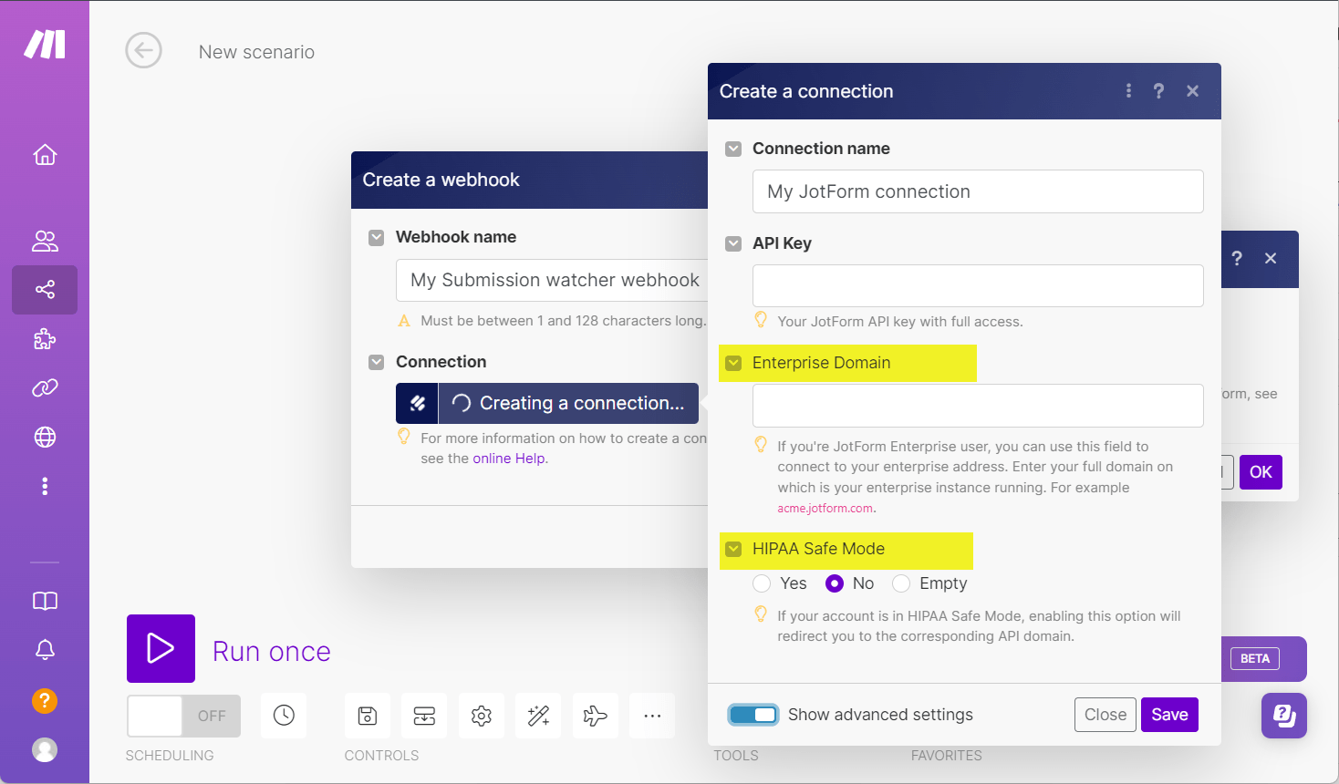Open the Connections link icon in sidebar
This screenshot has height=784, width=1339.
point(45,388)
